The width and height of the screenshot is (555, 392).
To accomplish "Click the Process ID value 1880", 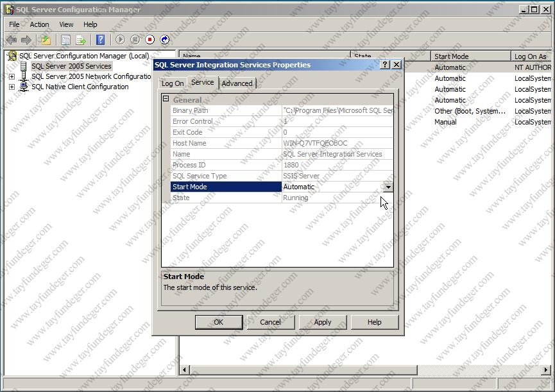I will point(291,165).
